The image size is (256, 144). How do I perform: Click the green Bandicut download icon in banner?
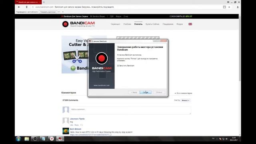click(73, 68)
